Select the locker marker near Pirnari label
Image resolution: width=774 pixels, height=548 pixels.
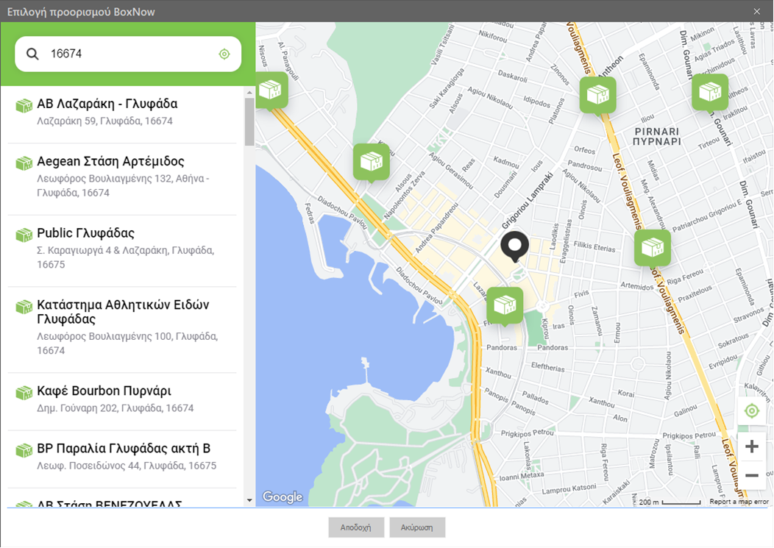pyautogui.click(x=597, y=96)
